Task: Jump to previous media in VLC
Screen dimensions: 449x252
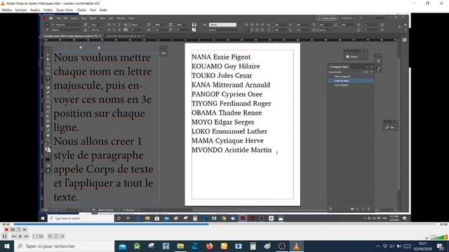Action: click(14, 237)
